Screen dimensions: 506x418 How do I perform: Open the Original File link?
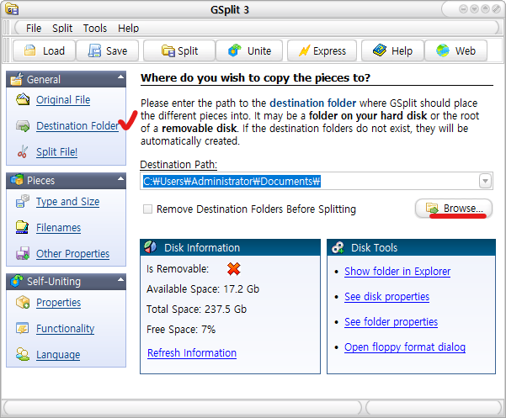point(63,100)
